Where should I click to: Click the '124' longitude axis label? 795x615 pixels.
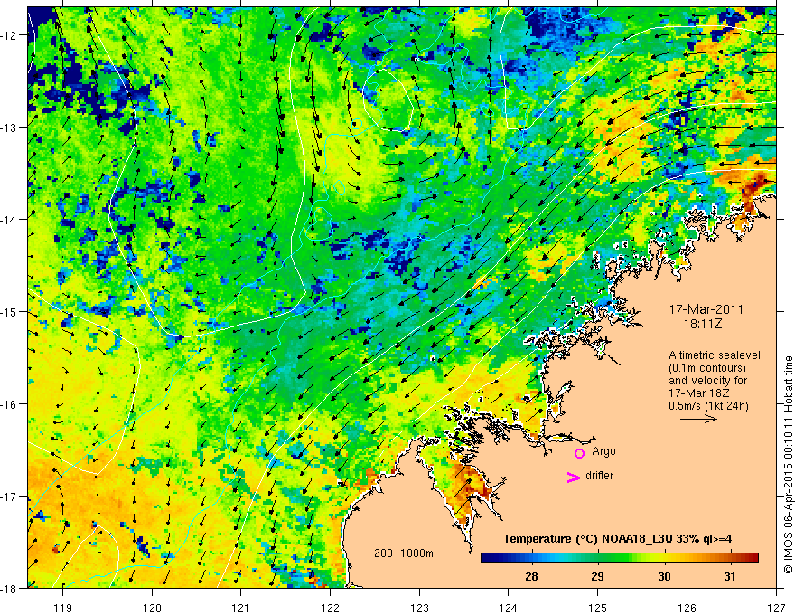[509, 608]
